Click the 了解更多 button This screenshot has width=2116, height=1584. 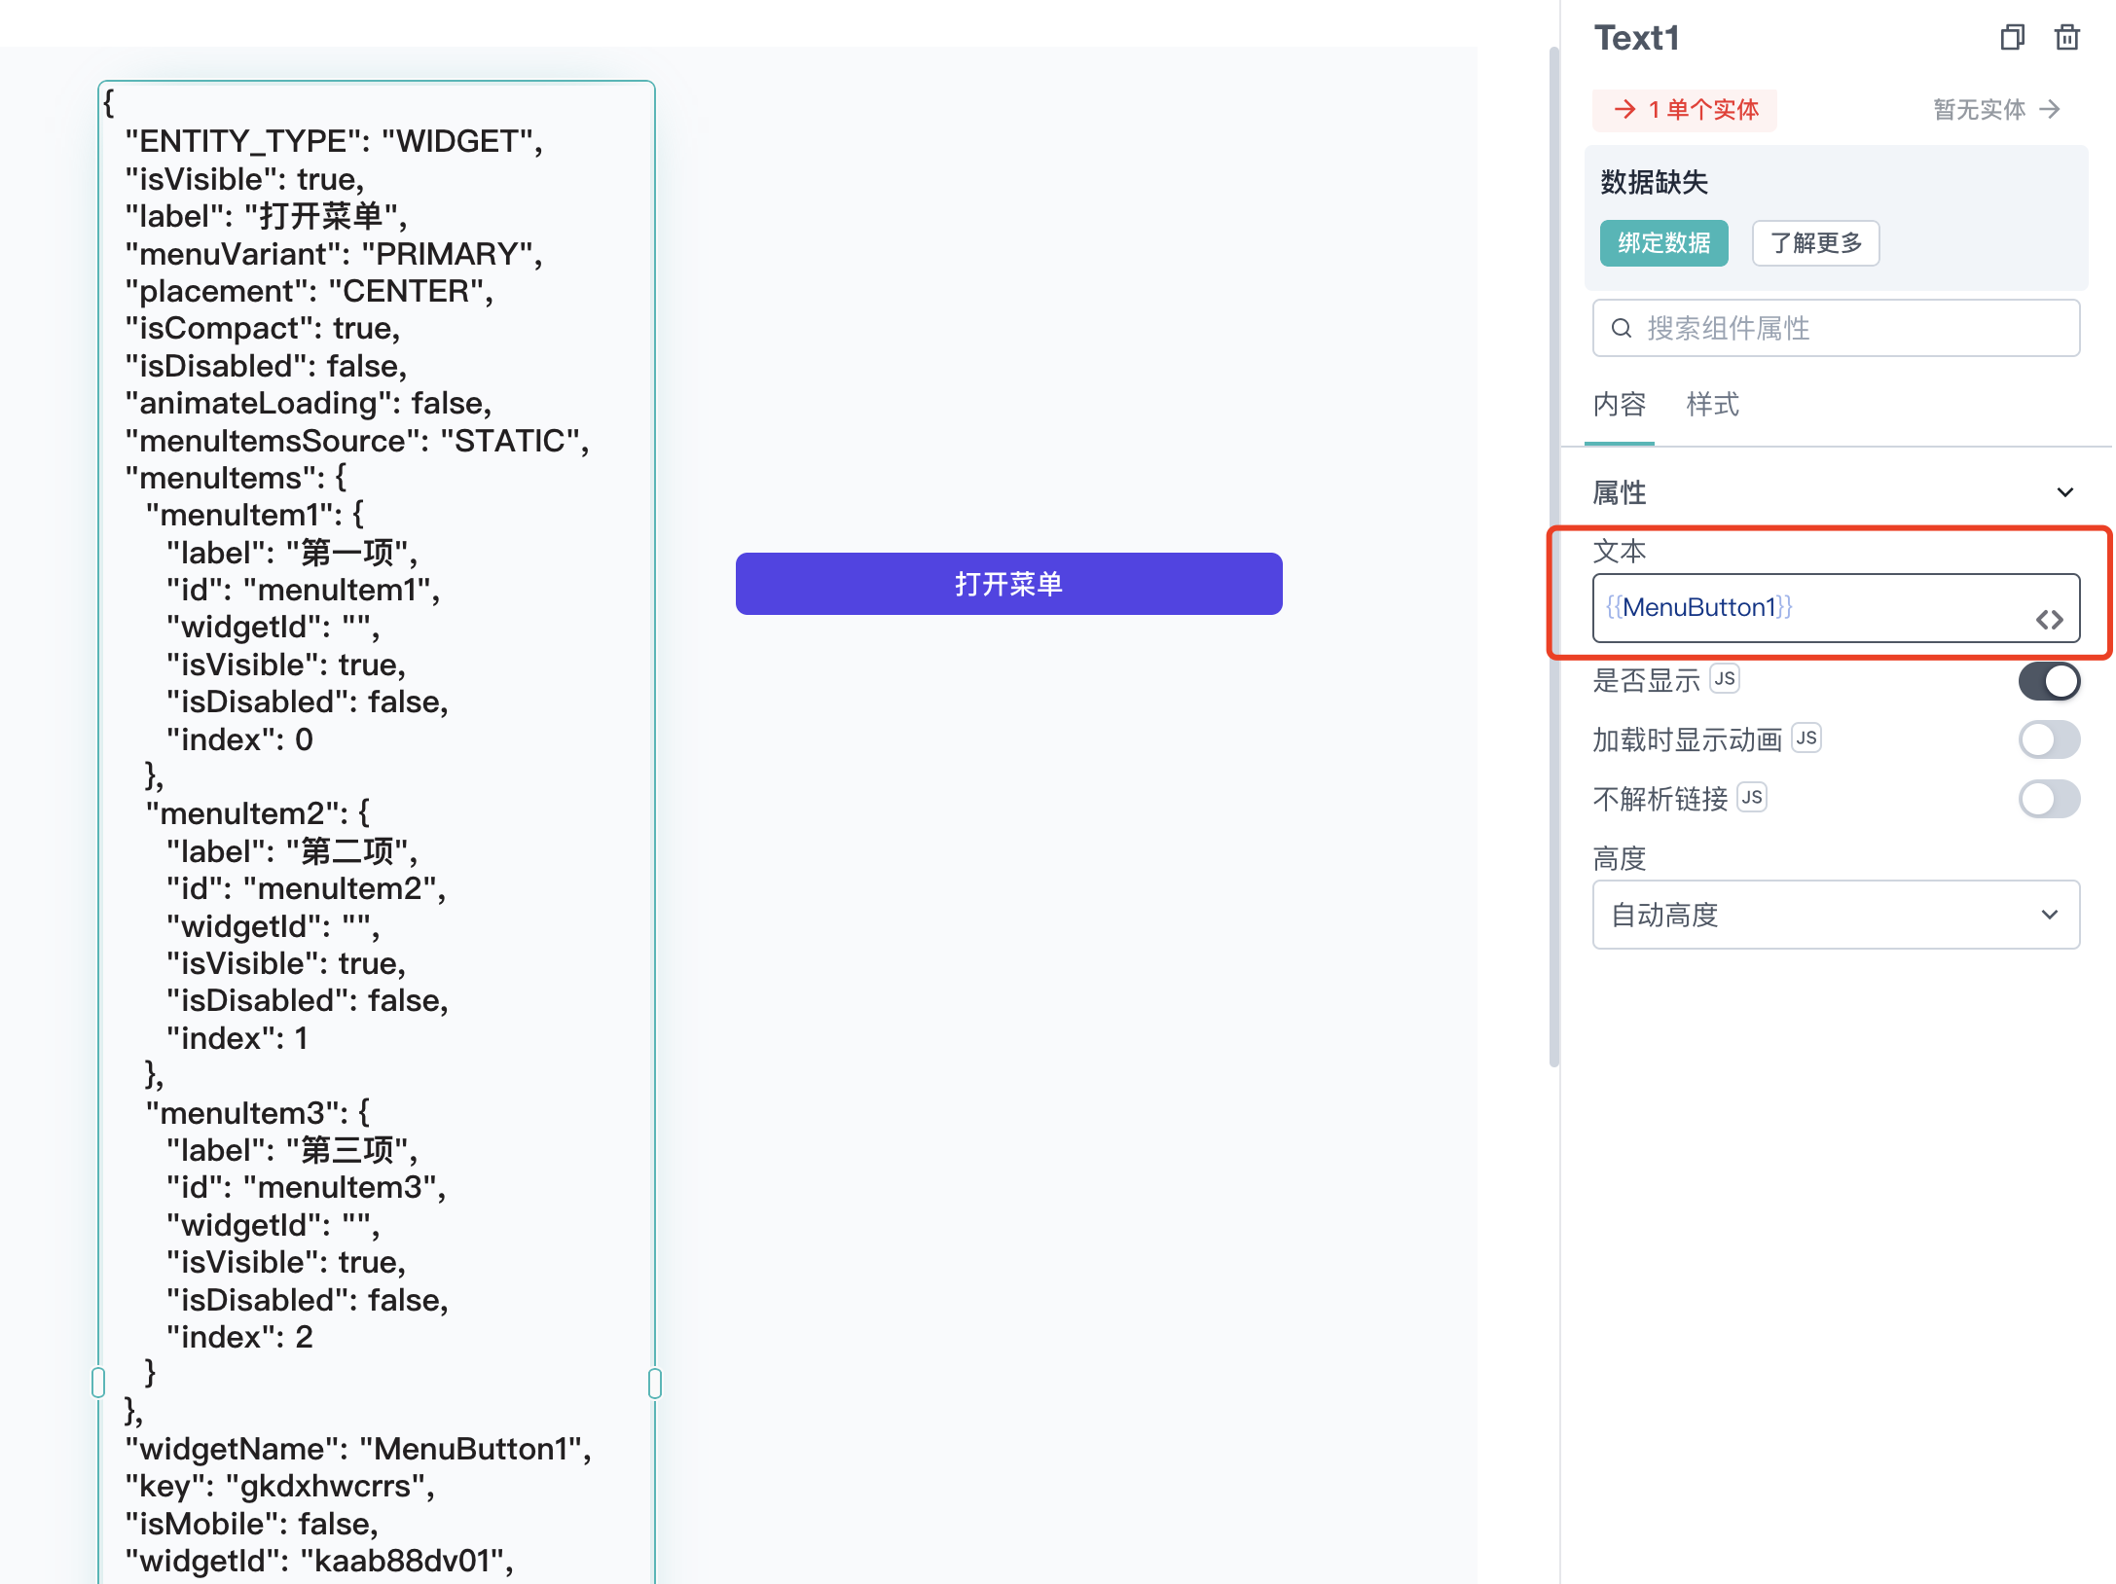coord(1815,243)
